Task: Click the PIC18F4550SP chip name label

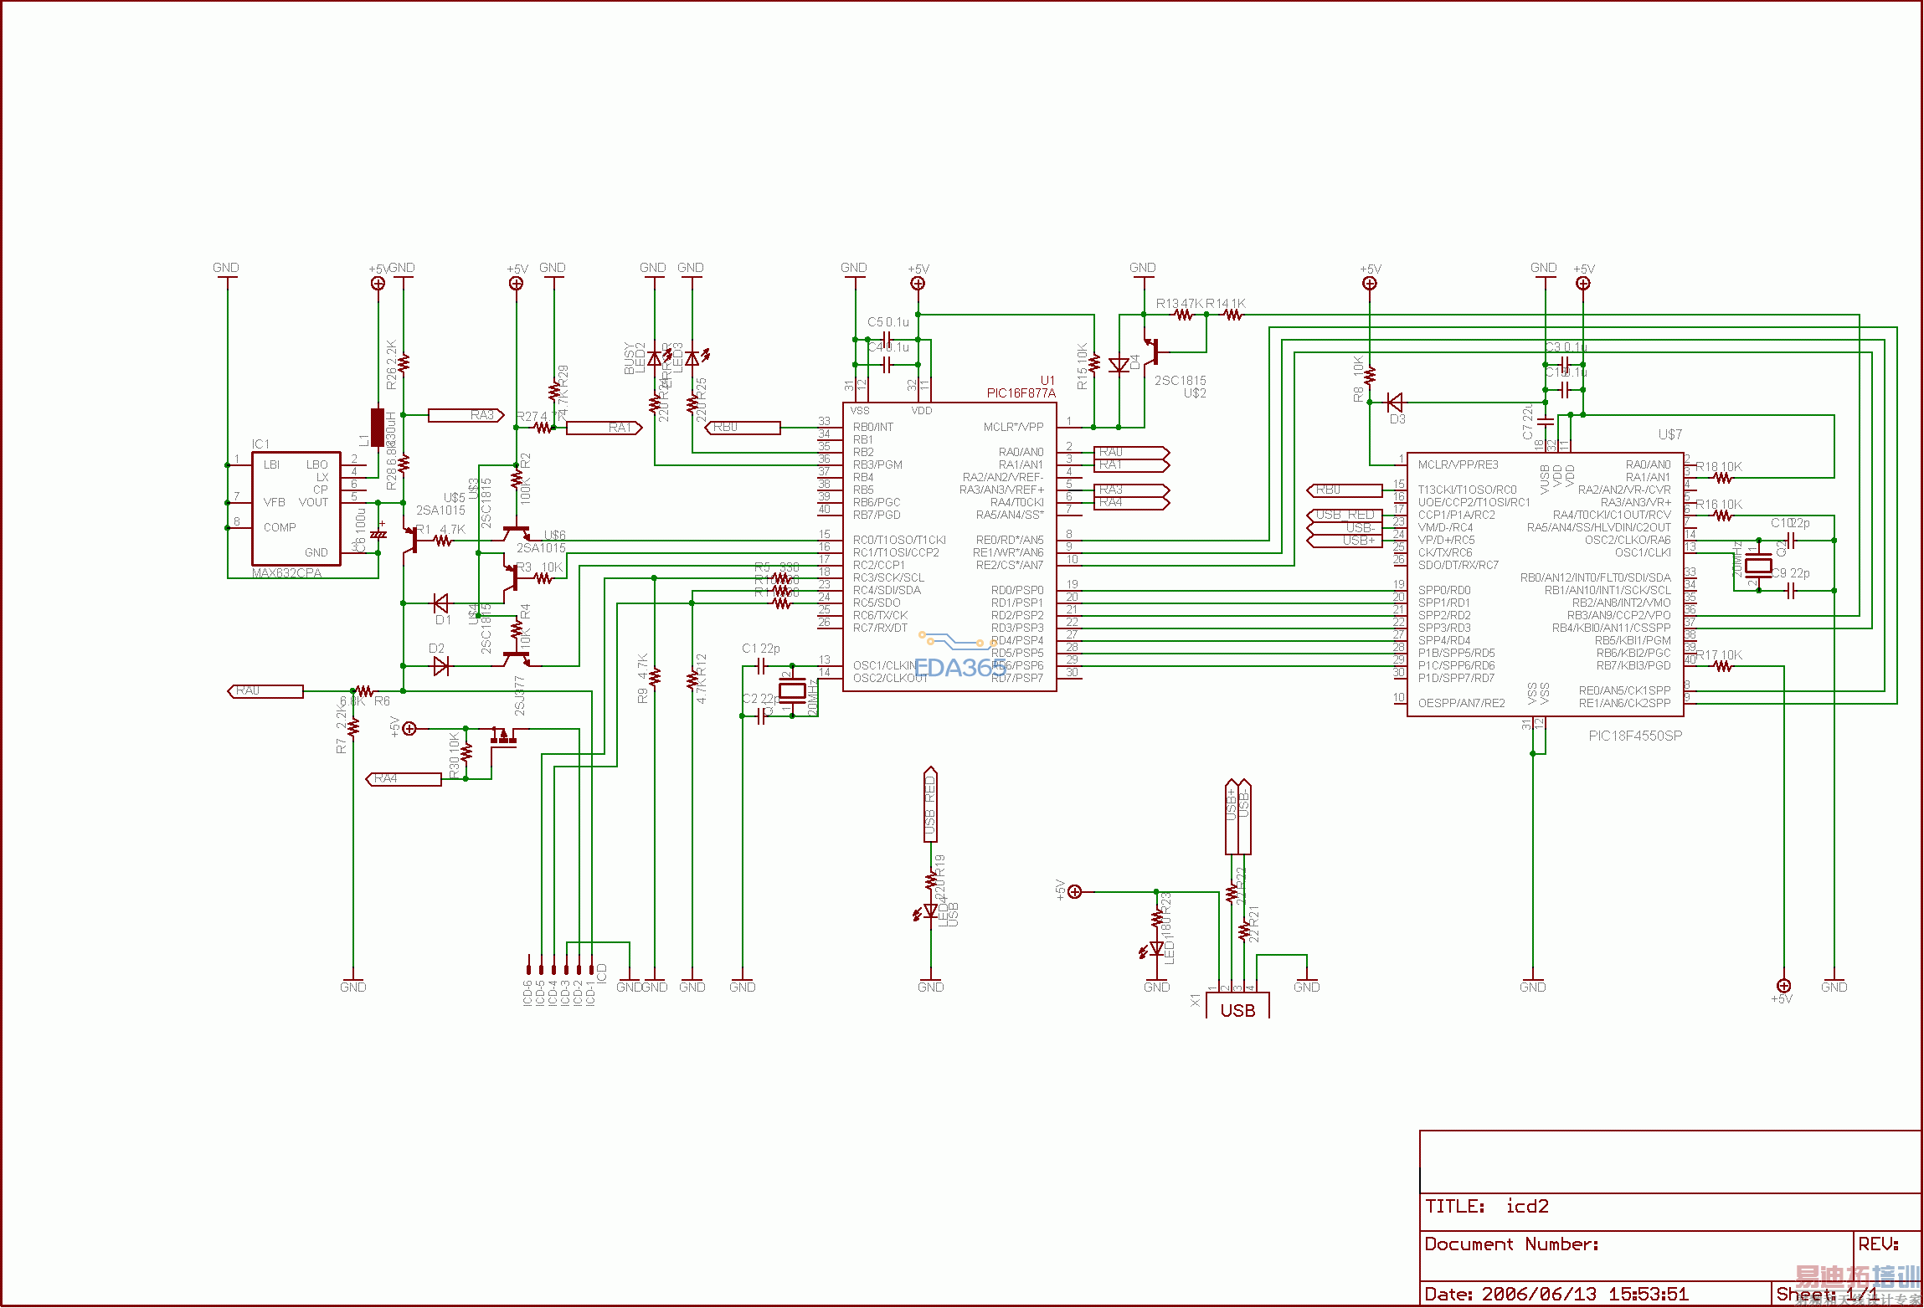Action: [1634, 736]
